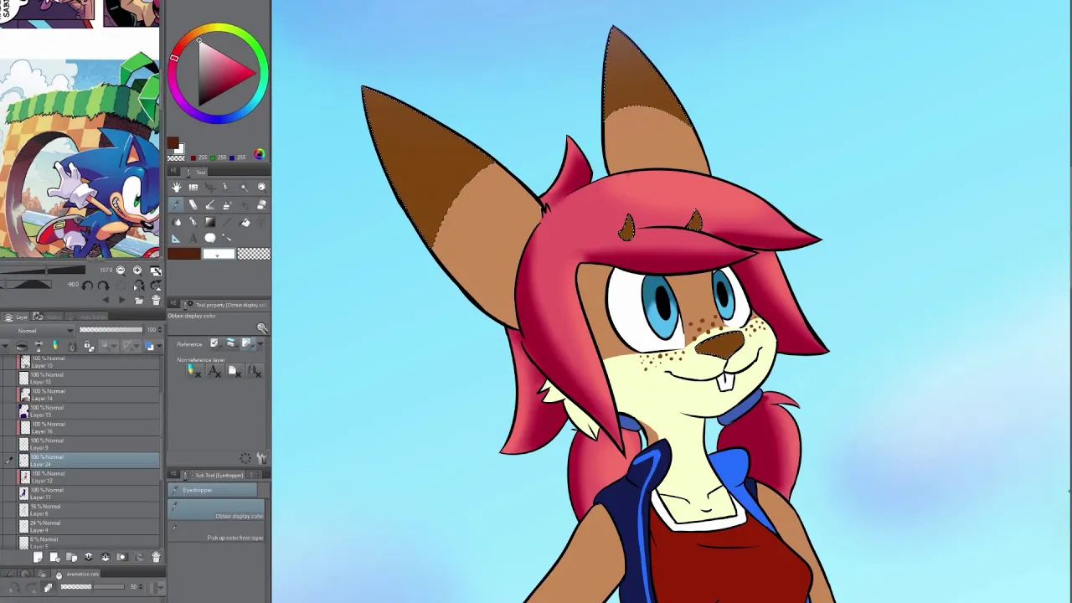Image resolution: width=1072 pixels, height=603 pixels.
Task: Select the Auto select magic wand tool
Action: click(245, 187)
